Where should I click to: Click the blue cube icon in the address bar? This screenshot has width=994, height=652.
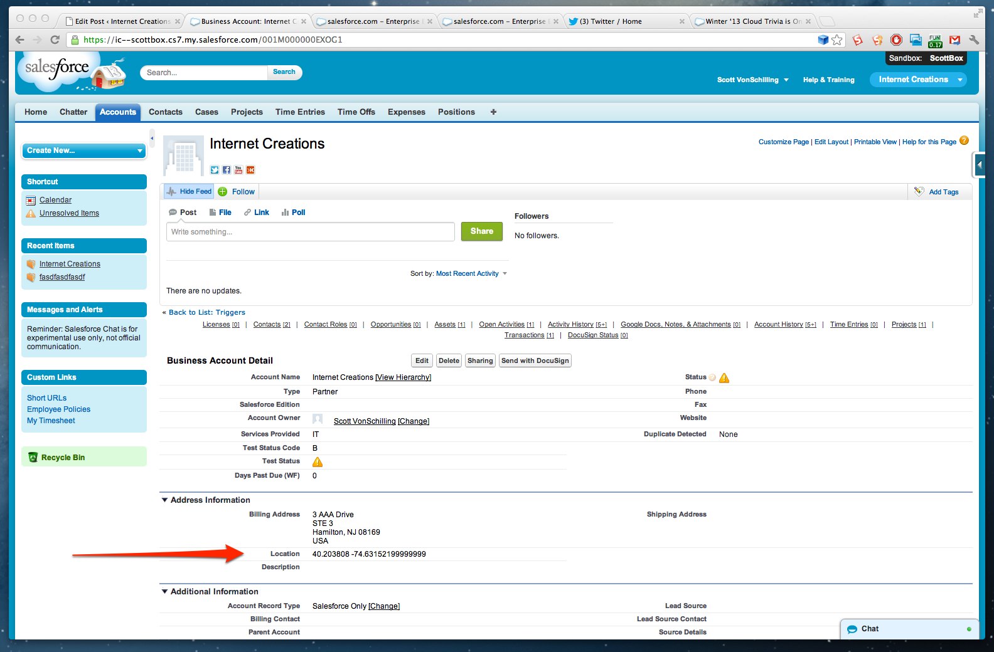pyautogui.click(x=823, y=39)
